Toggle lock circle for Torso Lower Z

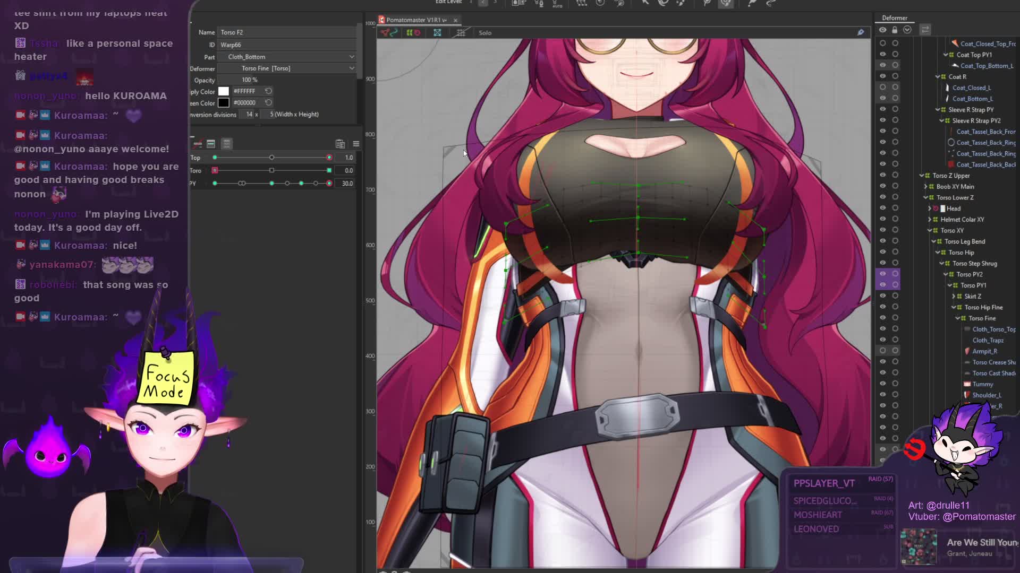click(895, 197)
